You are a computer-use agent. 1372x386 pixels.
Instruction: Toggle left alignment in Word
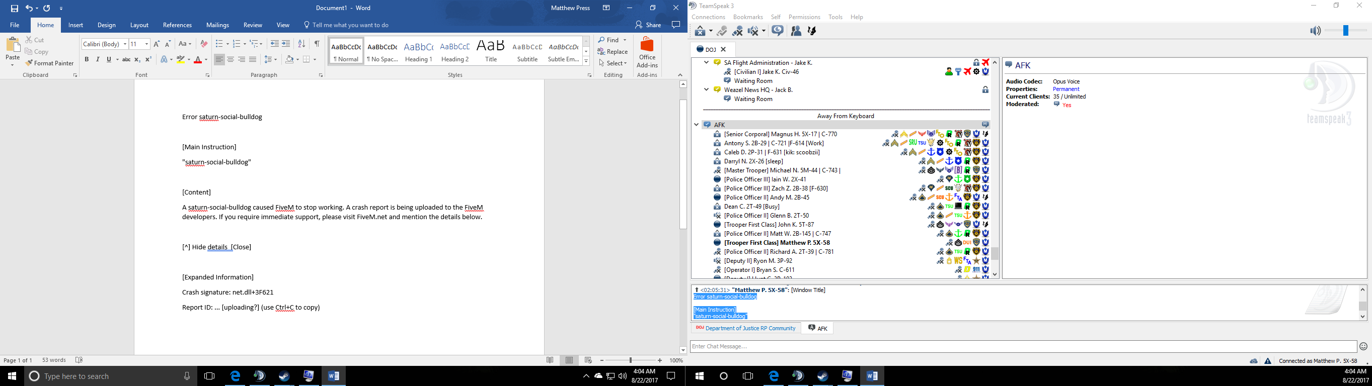point(219,59)
